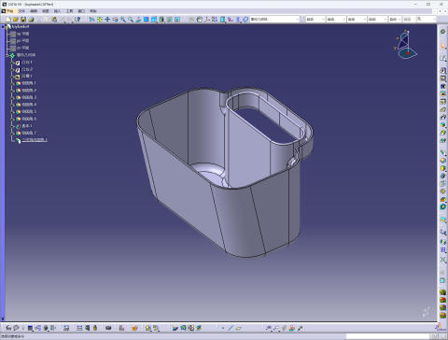Click the Isometric quick view cube icon

154,20
